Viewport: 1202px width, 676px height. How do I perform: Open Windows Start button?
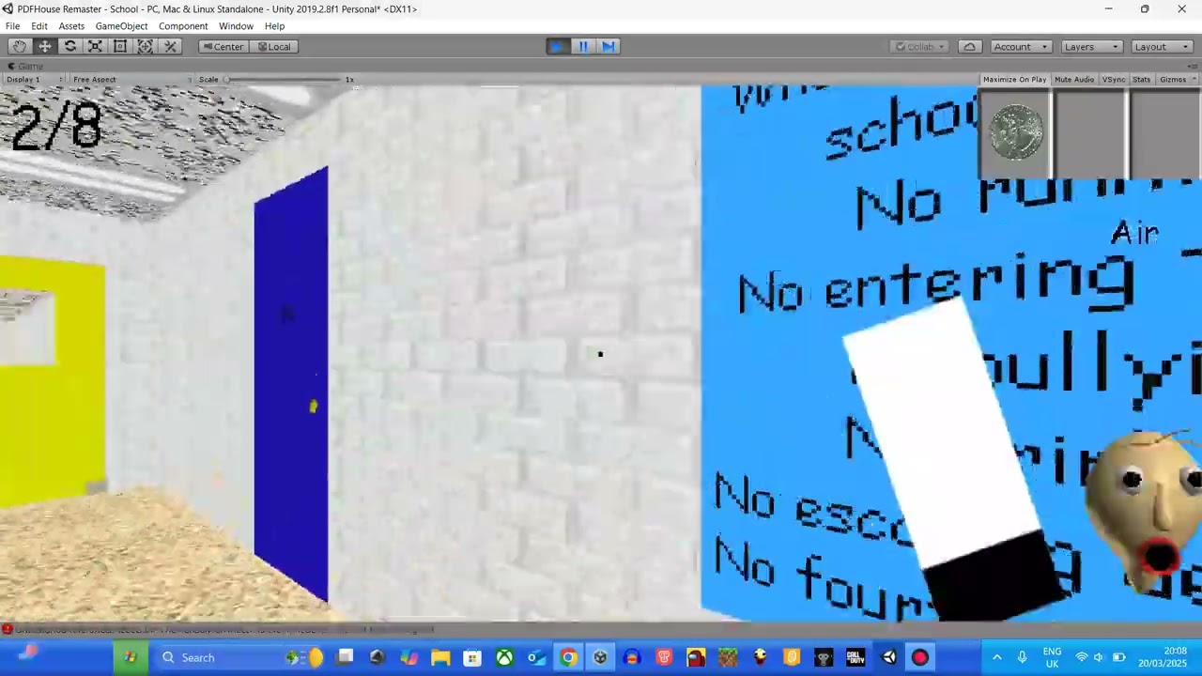130,657
